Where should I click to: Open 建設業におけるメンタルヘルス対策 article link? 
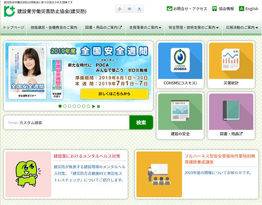87,156
